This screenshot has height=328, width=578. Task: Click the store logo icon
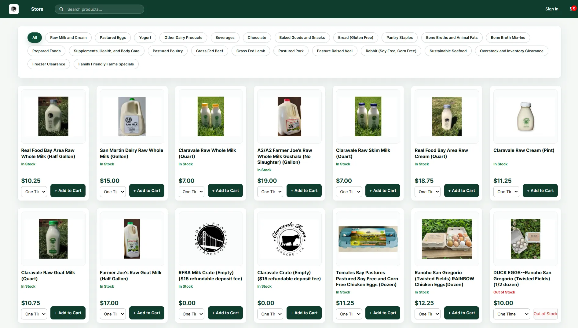(13, 9)
